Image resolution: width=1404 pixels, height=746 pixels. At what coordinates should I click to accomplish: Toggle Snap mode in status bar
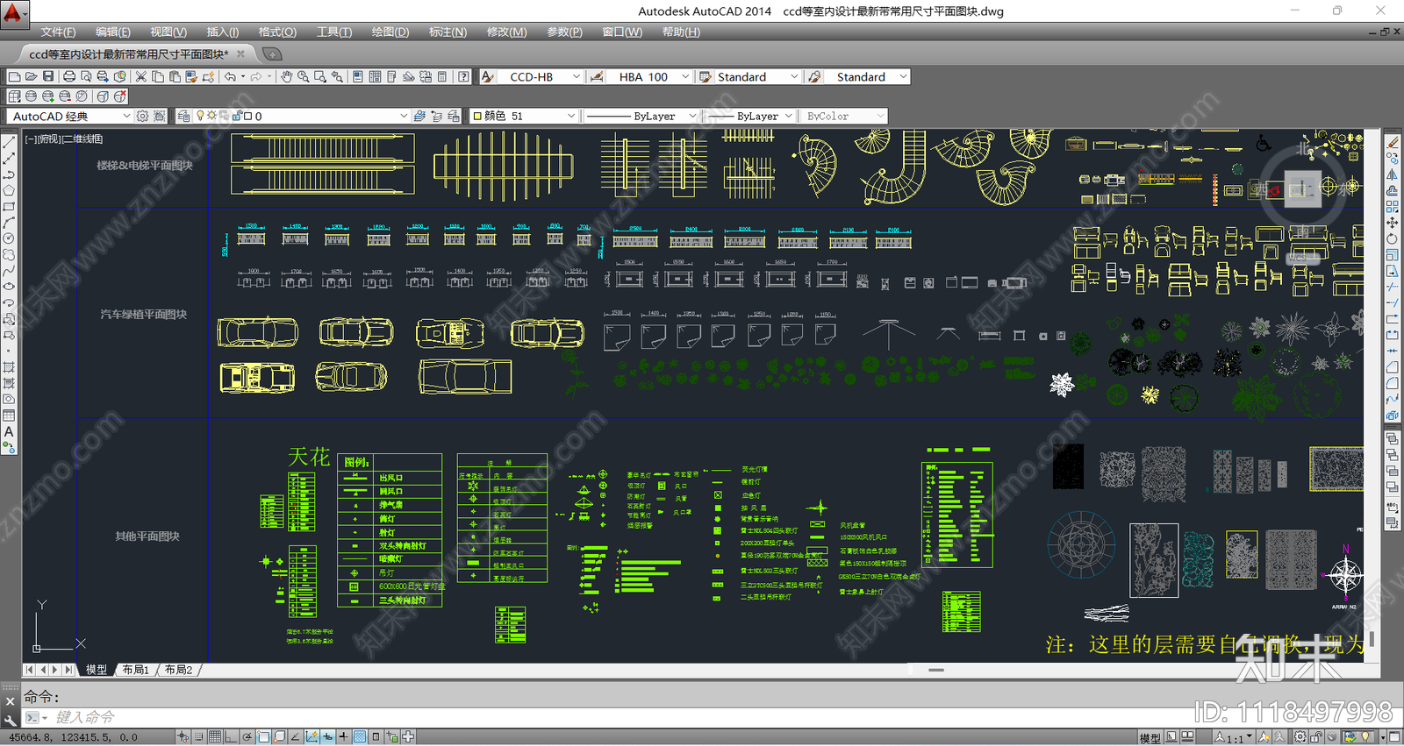(198, 737)
